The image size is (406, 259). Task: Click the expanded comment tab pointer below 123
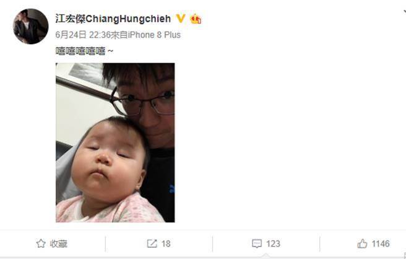266,257
